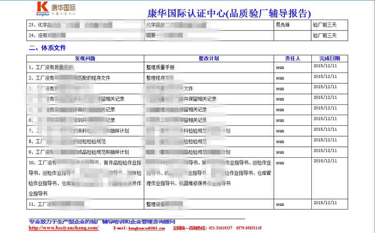Click issue 10 about 首件品检验作业指导书
The width and height of the screenshot is (375, 233).
coord(85,178)
